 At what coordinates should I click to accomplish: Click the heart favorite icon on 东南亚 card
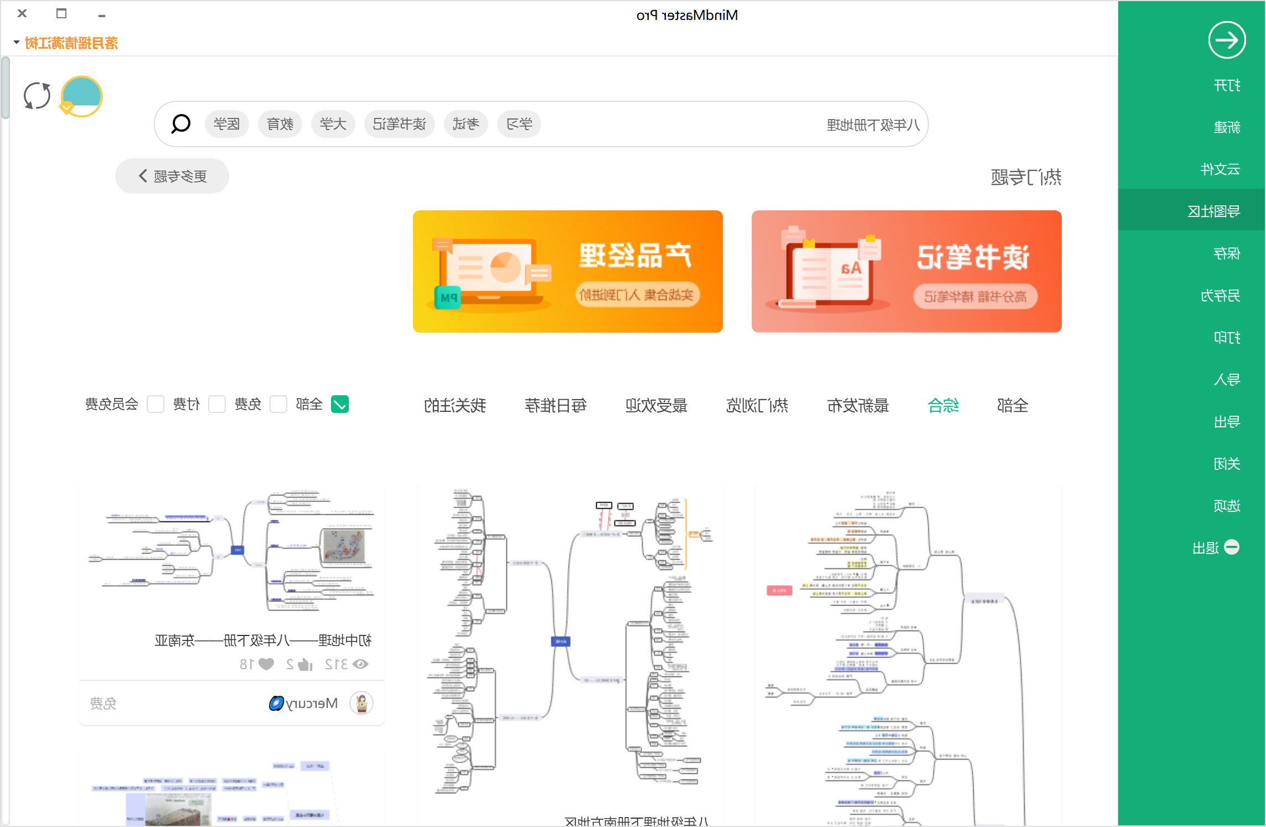(x=266, y=664)
